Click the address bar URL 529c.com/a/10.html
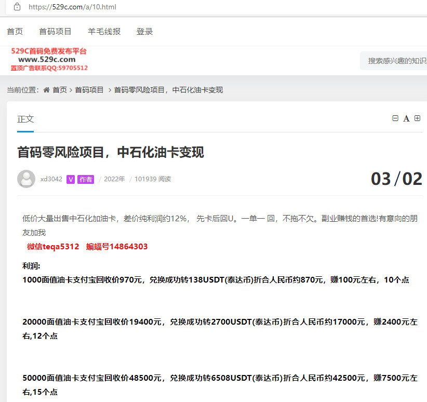Viewport: 427px width, 402px height. [x=72, y=7]
